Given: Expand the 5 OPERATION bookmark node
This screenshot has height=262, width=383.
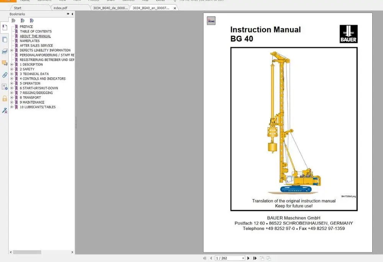Looking at the screenshot, I should click(12, 83).
